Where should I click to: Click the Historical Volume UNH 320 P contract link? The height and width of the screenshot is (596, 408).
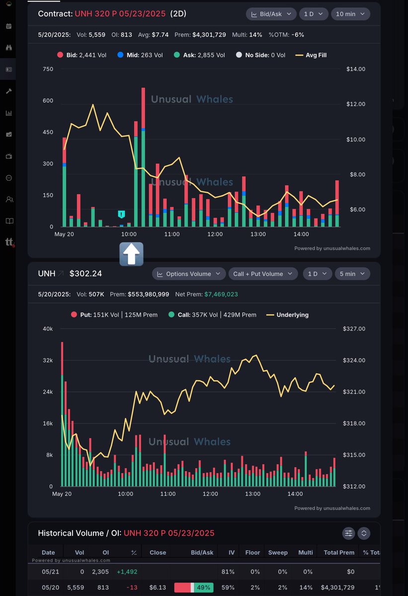click(169, 533)
